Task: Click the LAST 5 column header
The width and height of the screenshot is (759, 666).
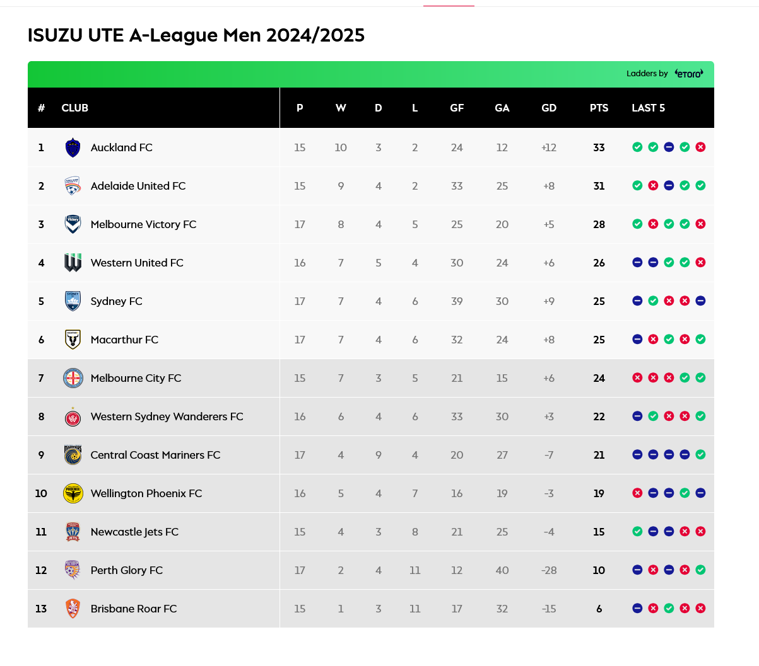Action: 648,108
